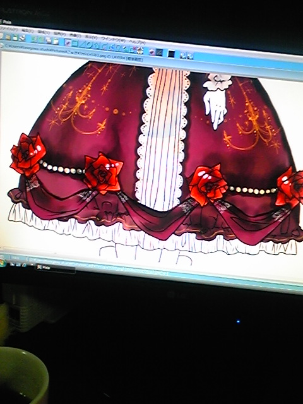Click the green Undo arrow icon
Screen dimensions: 303x404
pos(34,39)
